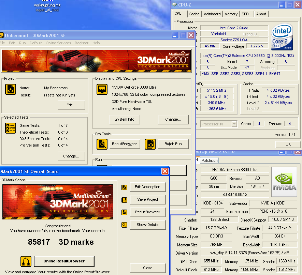Click the Selected Tests checklist icon

(10, 128)
